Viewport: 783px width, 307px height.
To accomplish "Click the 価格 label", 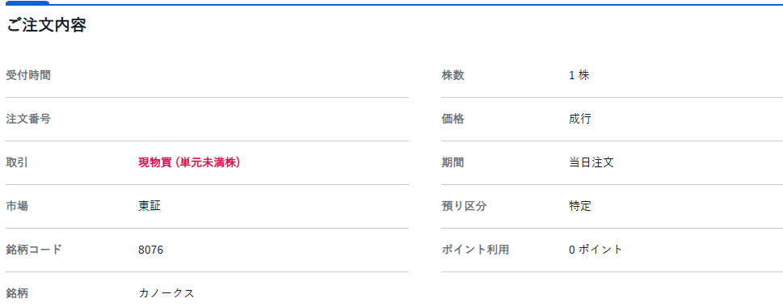I will pos(453,119).
